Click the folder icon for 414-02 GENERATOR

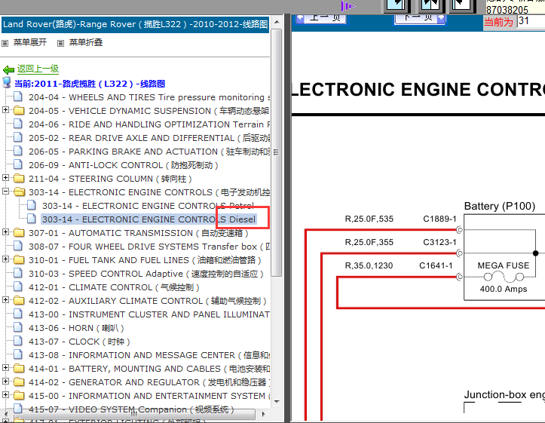[19, 382]
